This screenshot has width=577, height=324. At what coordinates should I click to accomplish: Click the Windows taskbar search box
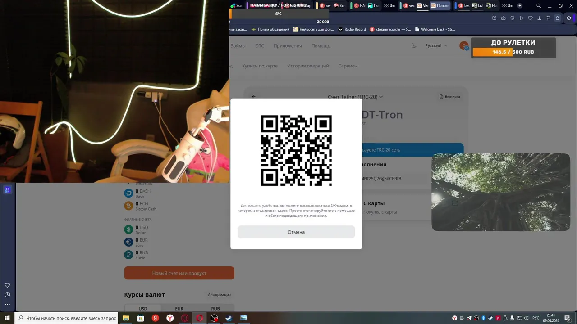tap(67, 318)
